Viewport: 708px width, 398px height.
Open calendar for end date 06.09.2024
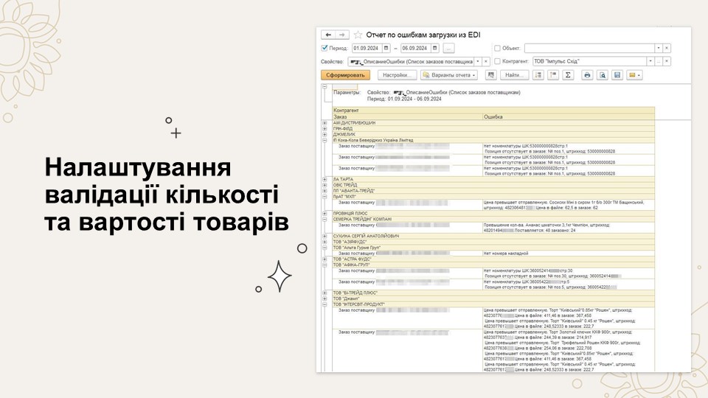[x=434, y=49]
